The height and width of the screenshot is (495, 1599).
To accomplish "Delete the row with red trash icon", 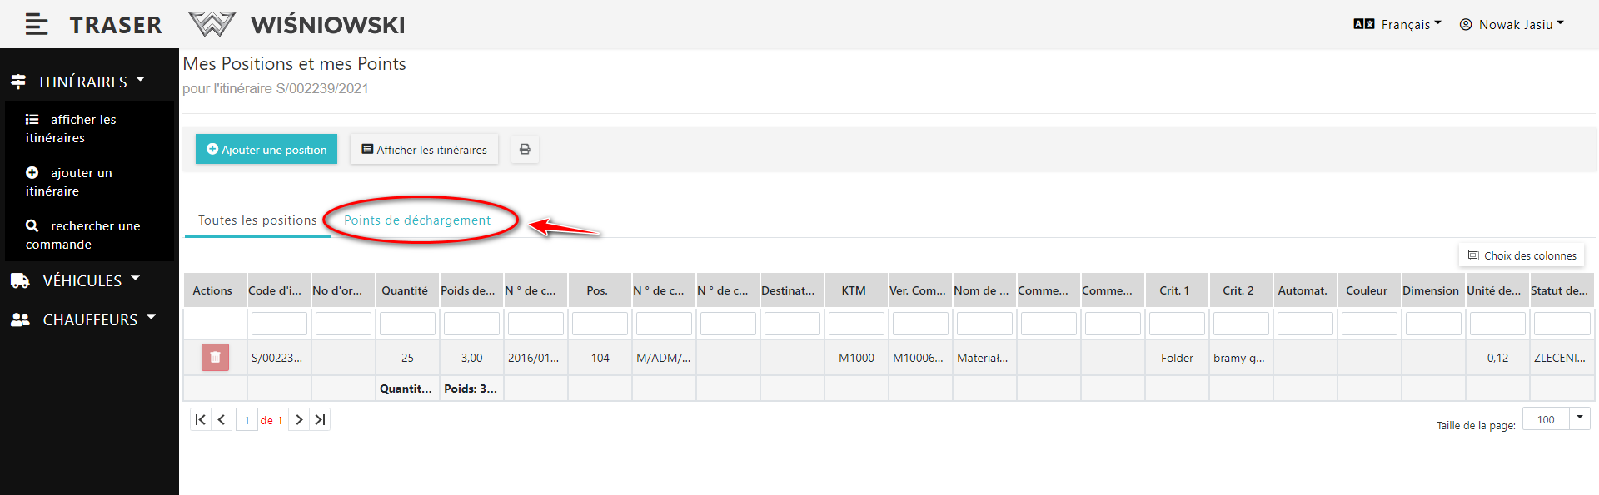I will (x=215, y=358).
